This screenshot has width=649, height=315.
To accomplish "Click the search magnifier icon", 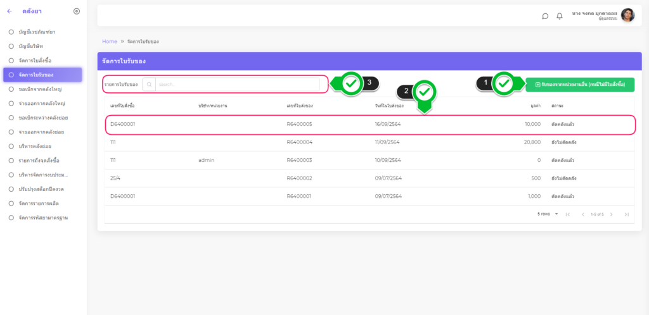I will pyautogui.click(x=149, y=84).
